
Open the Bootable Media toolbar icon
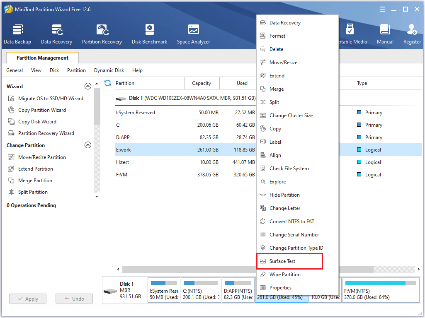tap(350, 29)
